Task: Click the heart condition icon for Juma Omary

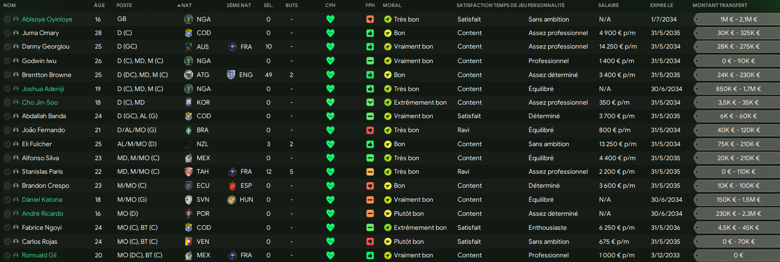Action: pos(330,33)
